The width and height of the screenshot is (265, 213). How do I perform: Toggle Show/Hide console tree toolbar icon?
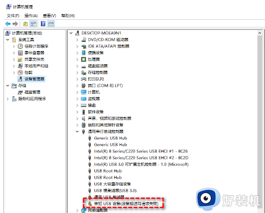(x=33, y=24)
